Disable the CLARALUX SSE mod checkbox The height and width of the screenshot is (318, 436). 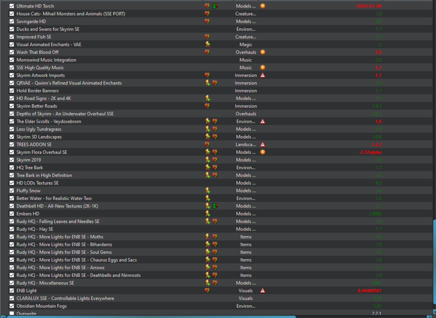[x=12, y=298]
